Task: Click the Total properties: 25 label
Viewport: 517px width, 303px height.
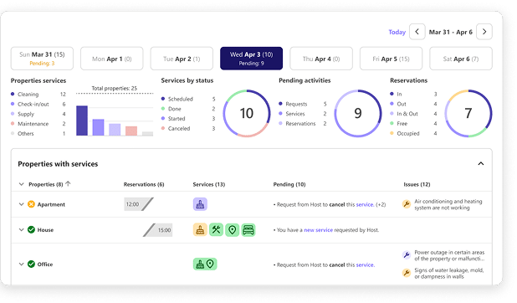Action: click(114, 88)
